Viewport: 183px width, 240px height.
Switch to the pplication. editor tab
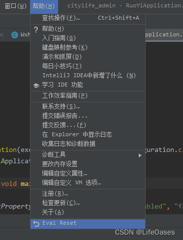coord(164,35)
